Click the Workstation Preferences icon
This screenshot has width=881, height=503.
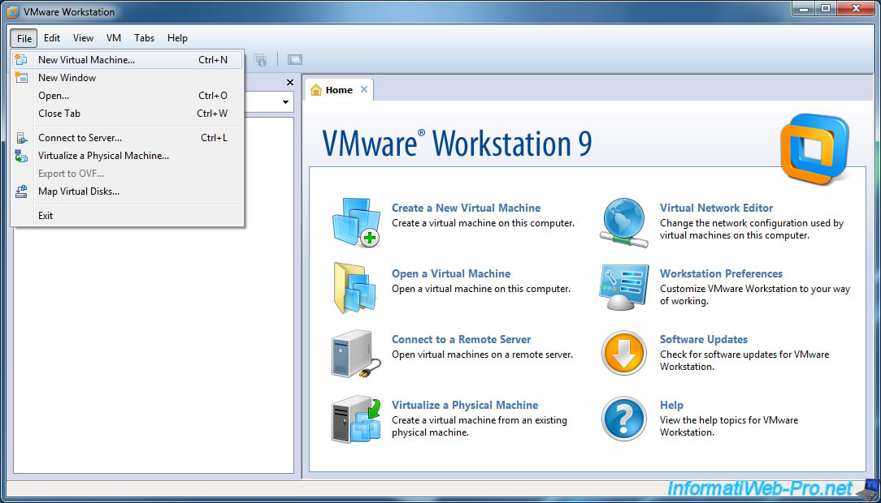coord(623,287)
